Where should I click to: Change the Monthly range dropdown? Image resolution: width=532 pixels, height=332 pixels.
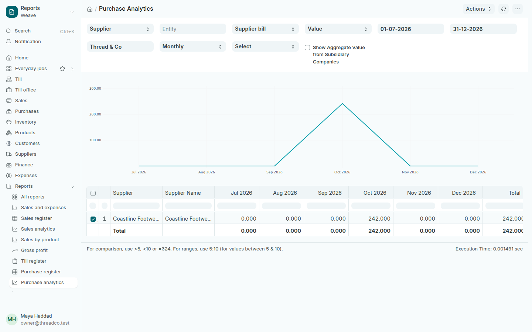pyautogui.click(x=193, y=46)
